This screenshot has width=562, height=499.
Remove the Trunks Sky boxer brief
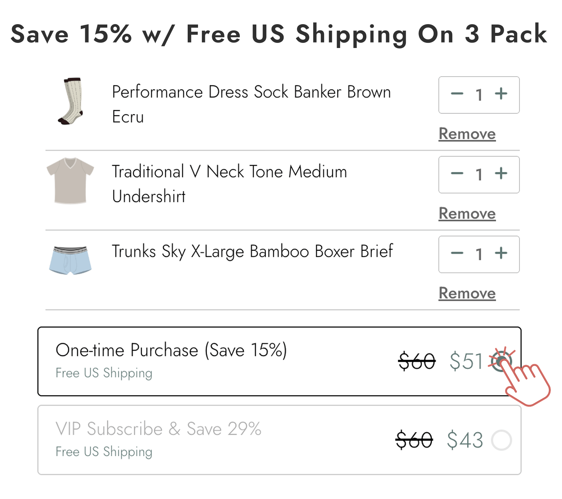[467, 293]
